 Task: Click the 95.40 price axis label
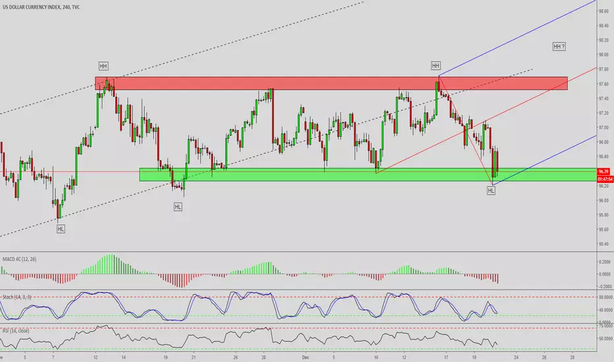click(603, 244)
